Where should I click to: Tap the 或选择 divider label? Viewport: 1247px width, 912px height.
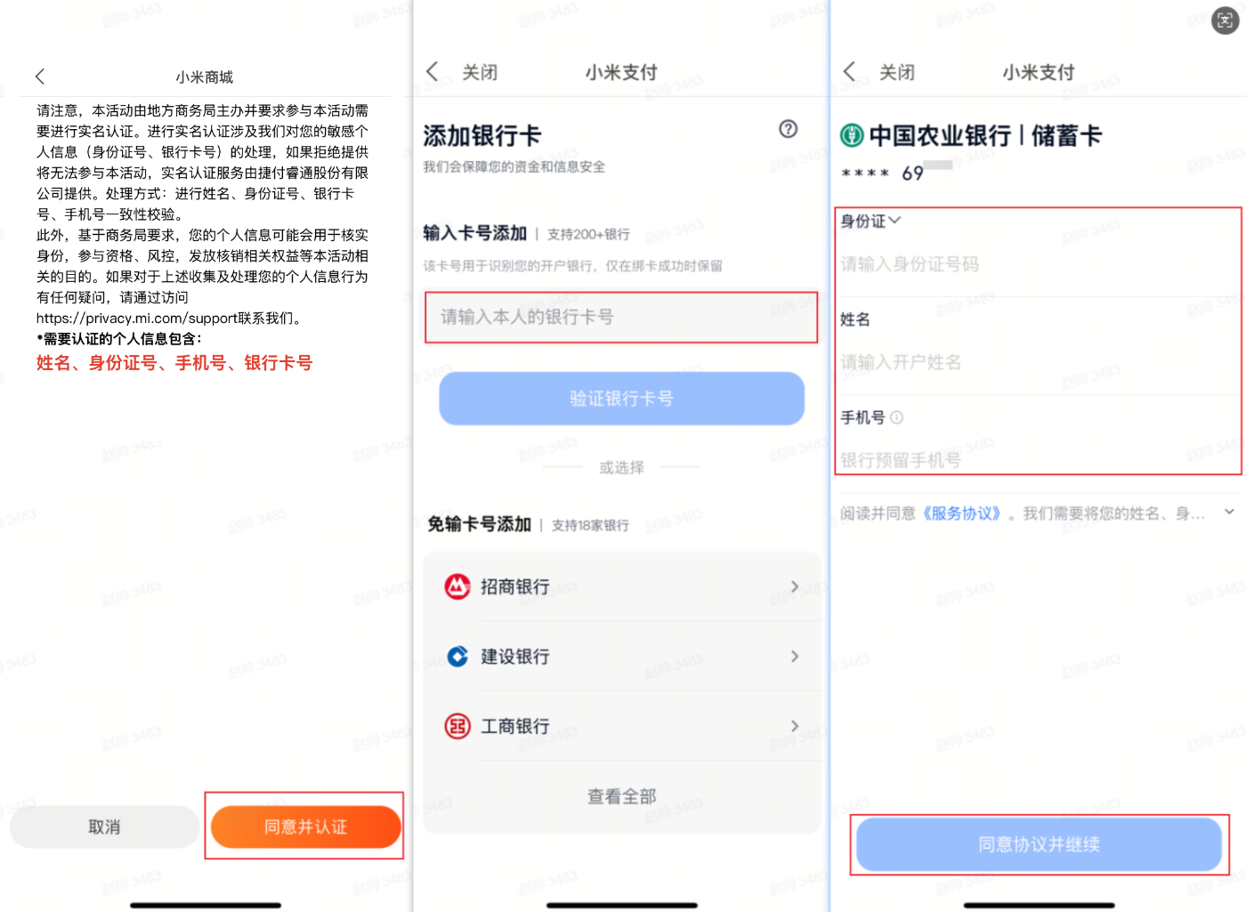pyautogui.click(x=621, y=467)
